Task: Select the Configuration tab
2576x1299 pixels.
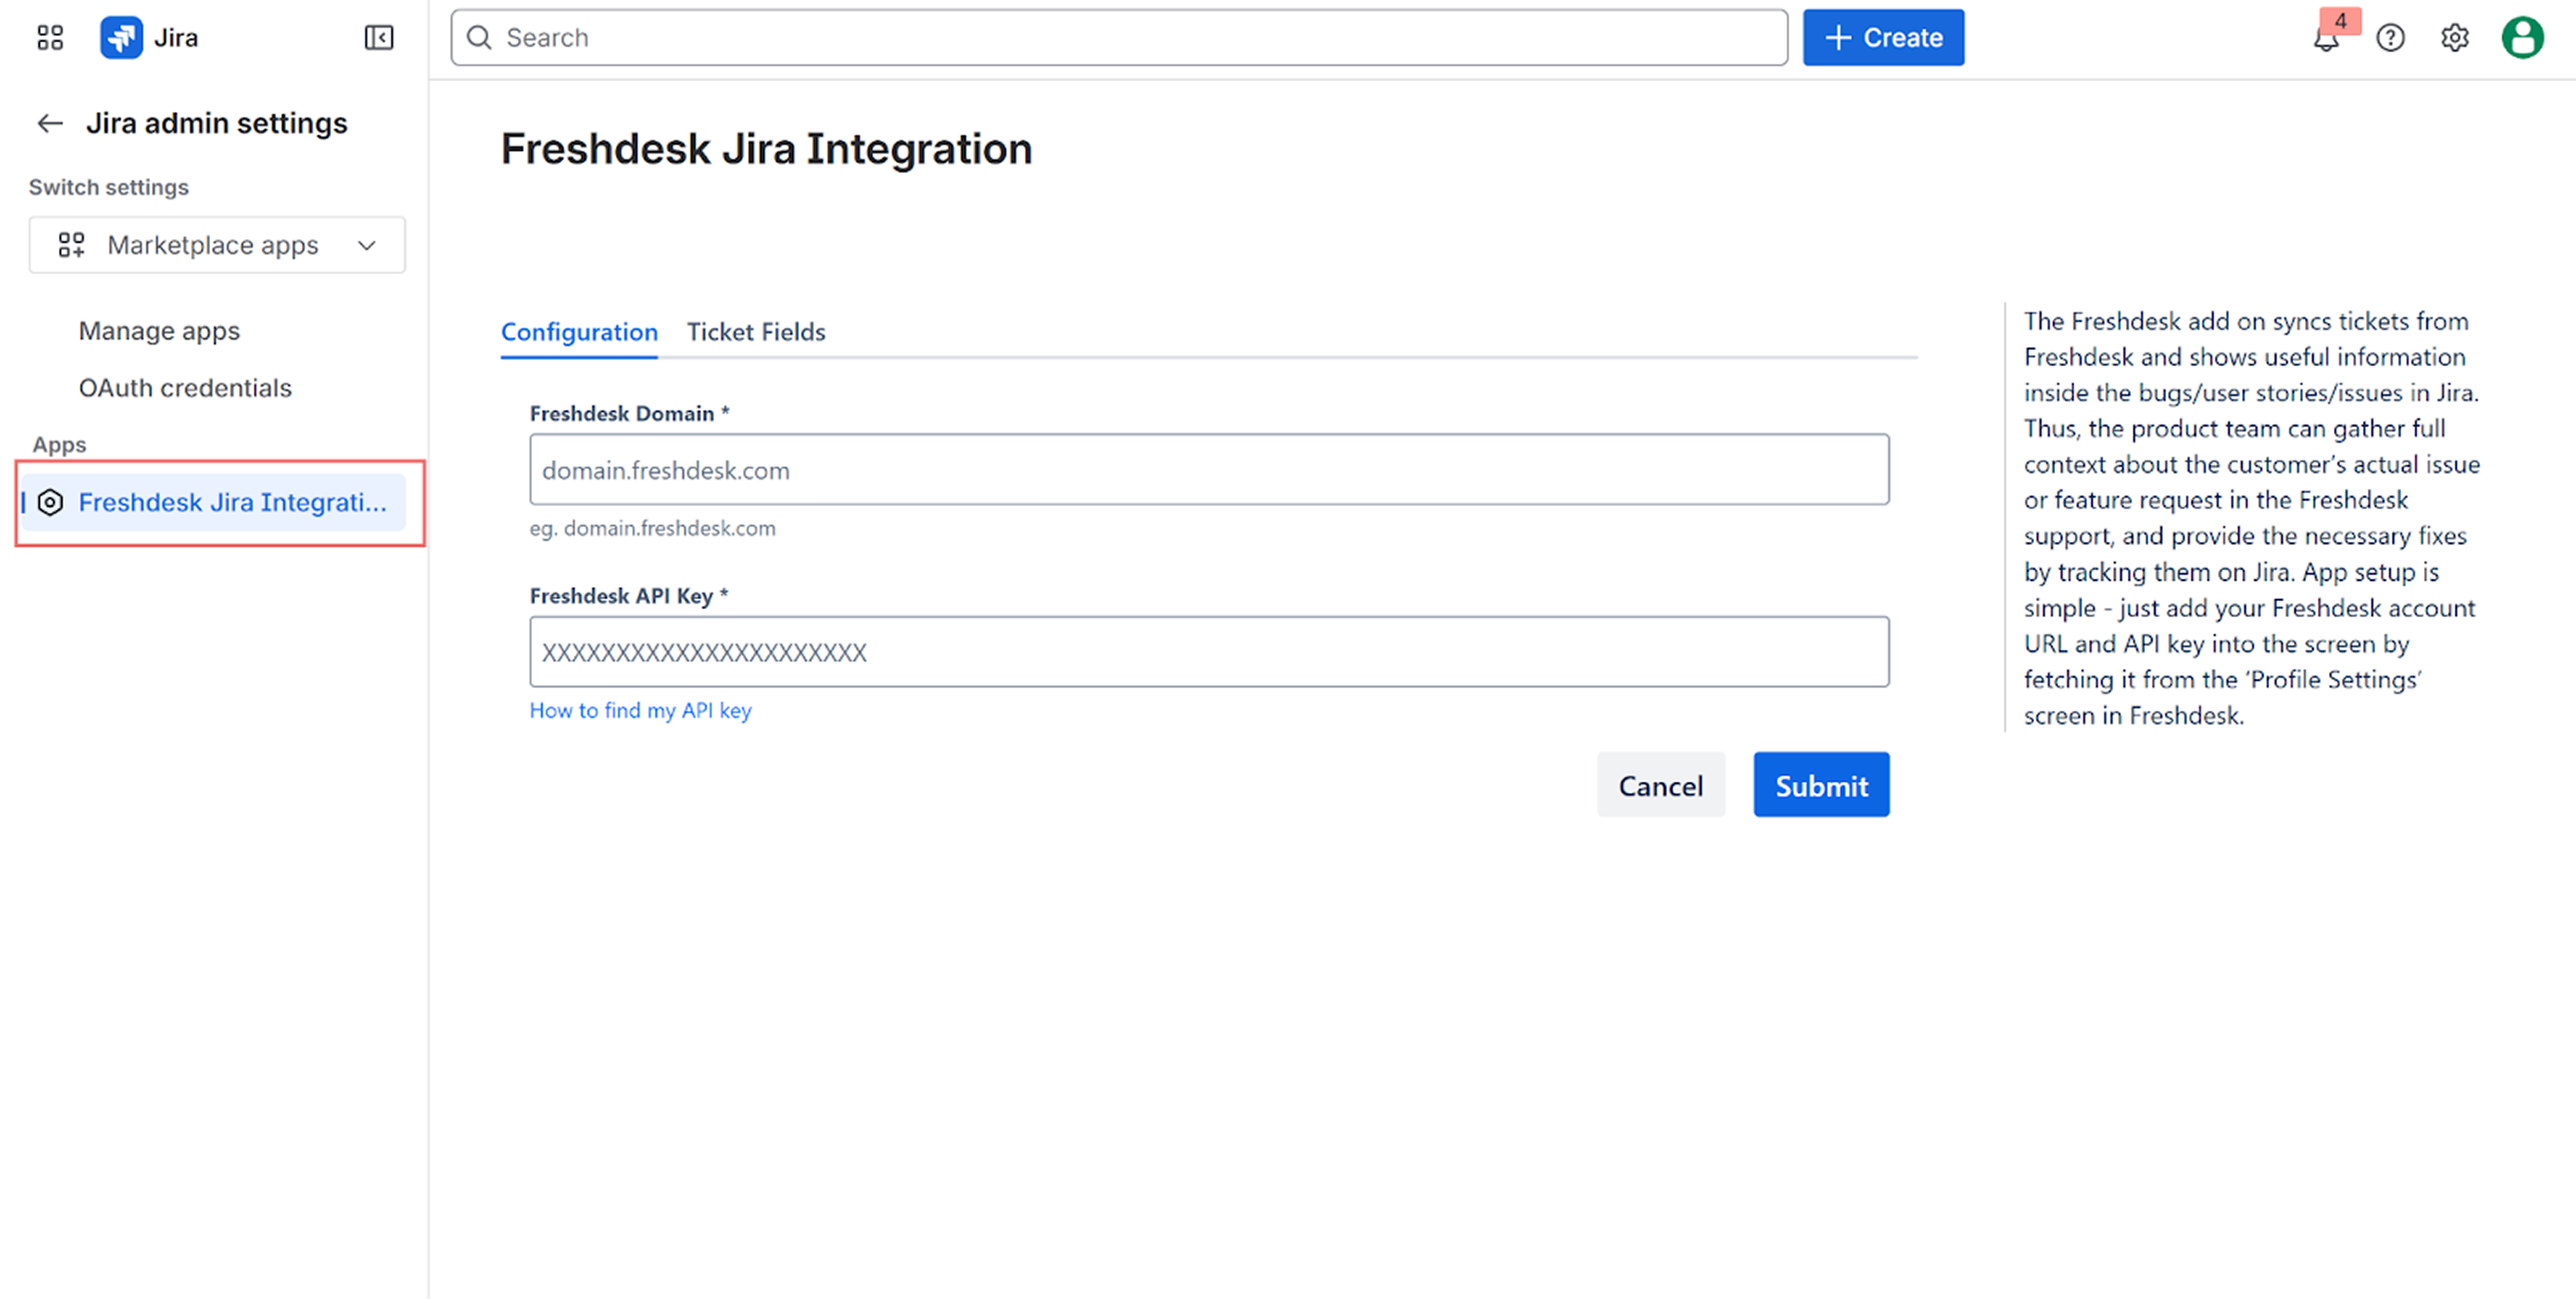Action: [579, 332]
